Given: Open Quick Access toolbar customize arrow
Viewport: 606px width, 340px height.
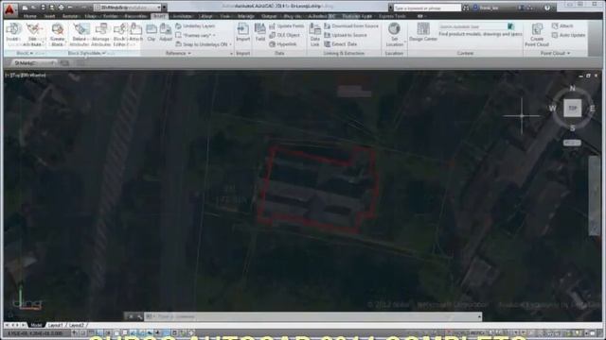Looking at the screenshot, I should [165, 8].
